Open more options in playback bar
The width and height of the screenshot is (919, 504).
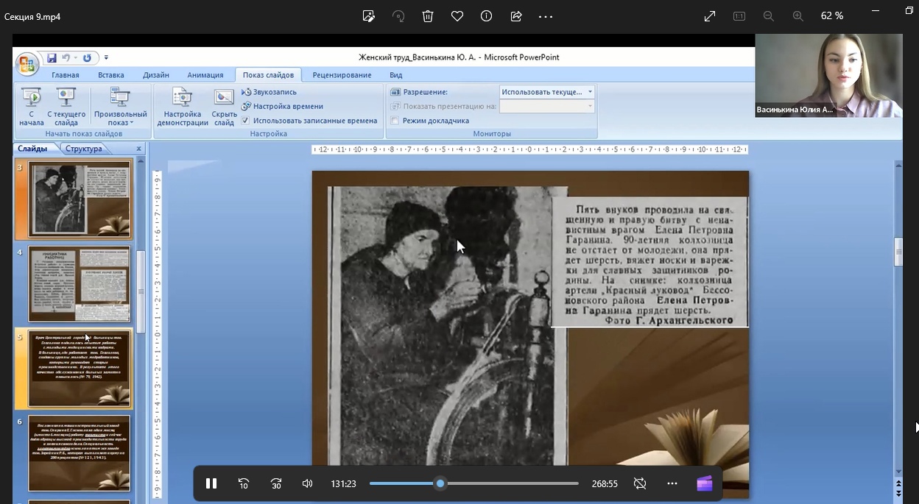(672, 483)
